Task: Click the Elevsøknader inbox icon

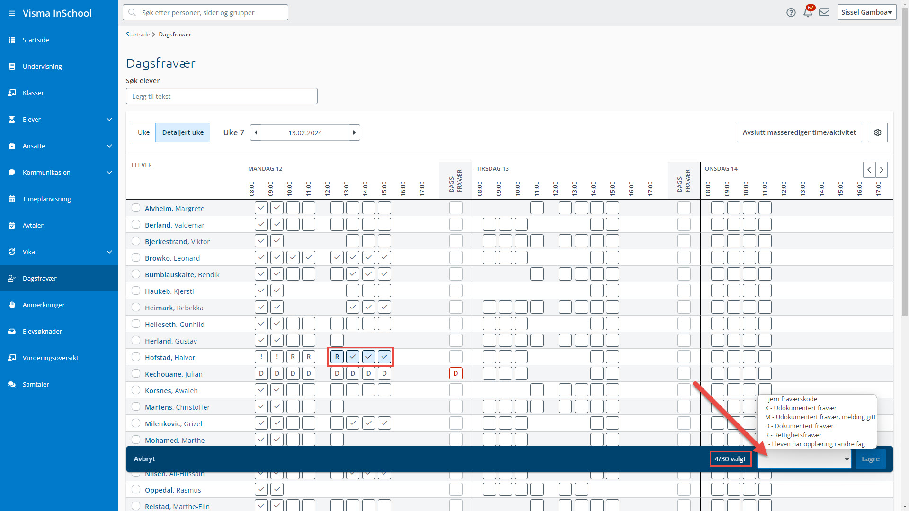Action: [x=12, y=331]
